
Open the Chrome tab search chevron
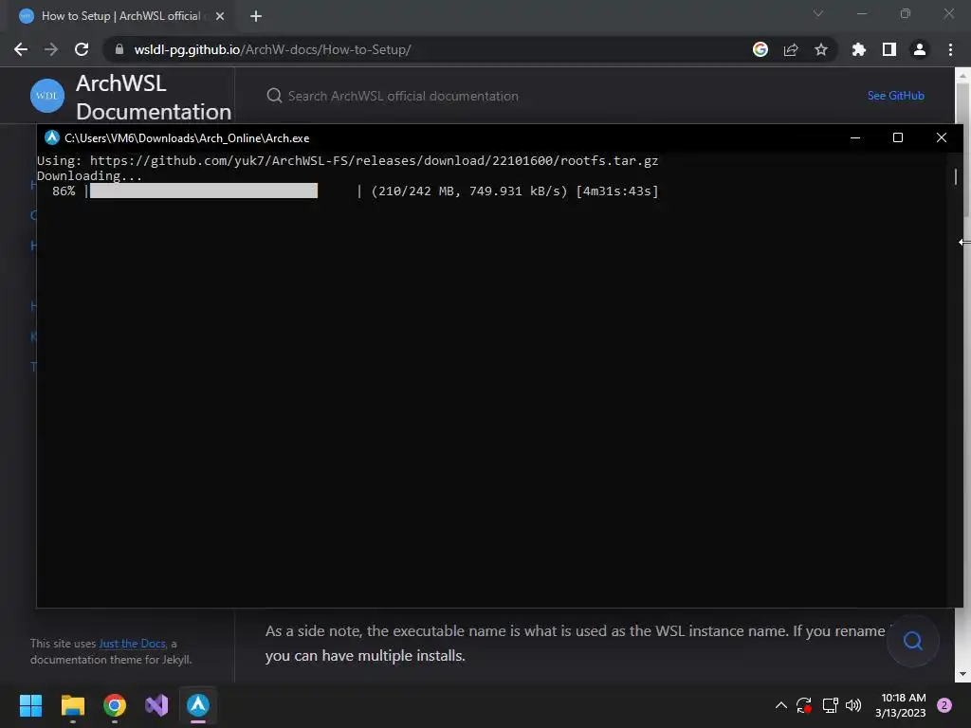click(x=818, y=13)
